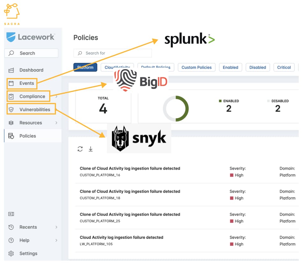Select the Disabled filter tab
The width and height of the screenshot is (308, 267).
[x=258, y=67]
